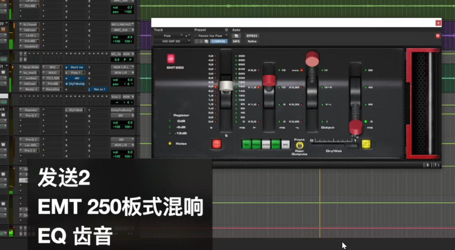455x250 pixels.
Task: Open the Short rev send slot
Action: click(77, 67)
